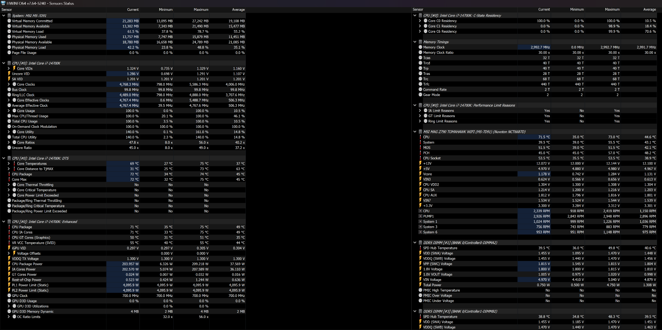Select the Core C0 Residency row
Viewport: 662px width, 330px height.
pos(534,21)
